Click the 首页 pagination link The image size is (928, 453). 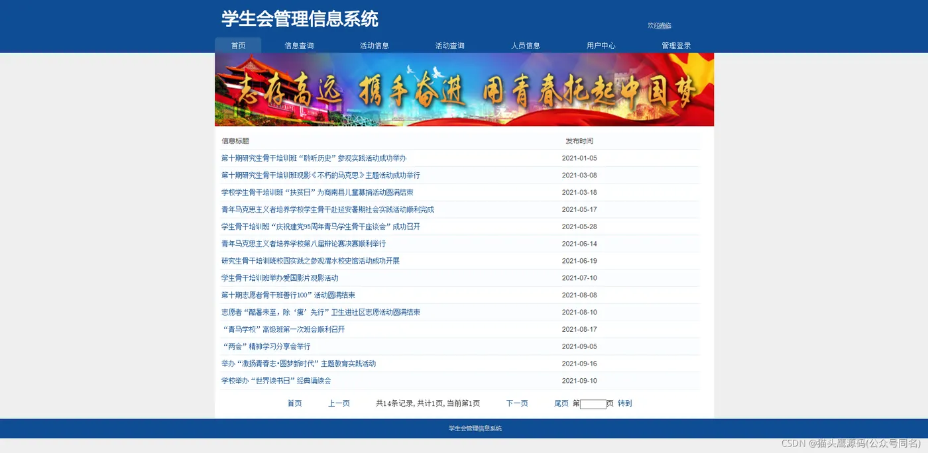click(x=294, y=403)
